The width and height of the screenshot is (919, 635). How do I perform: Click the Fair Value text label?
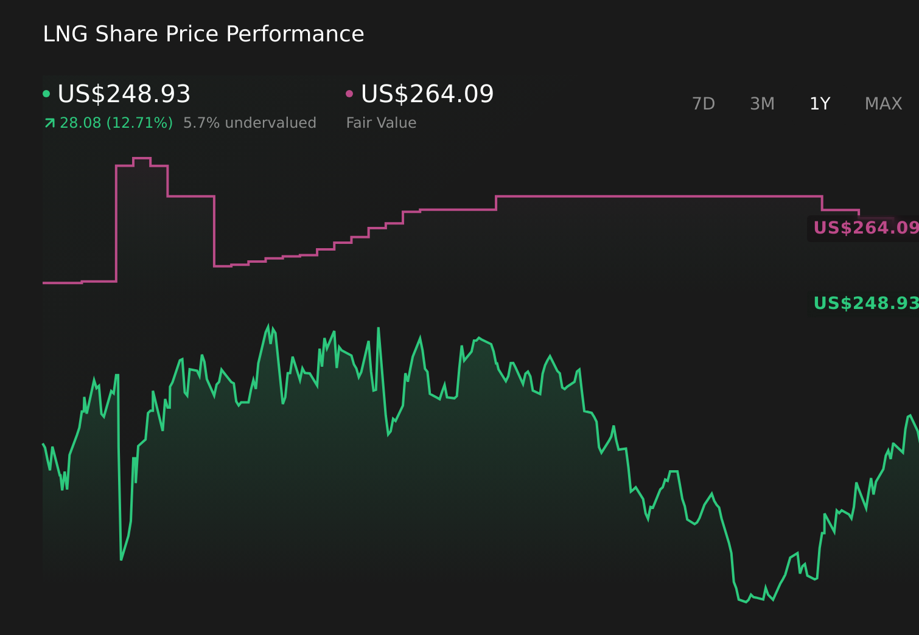(380, 122)
